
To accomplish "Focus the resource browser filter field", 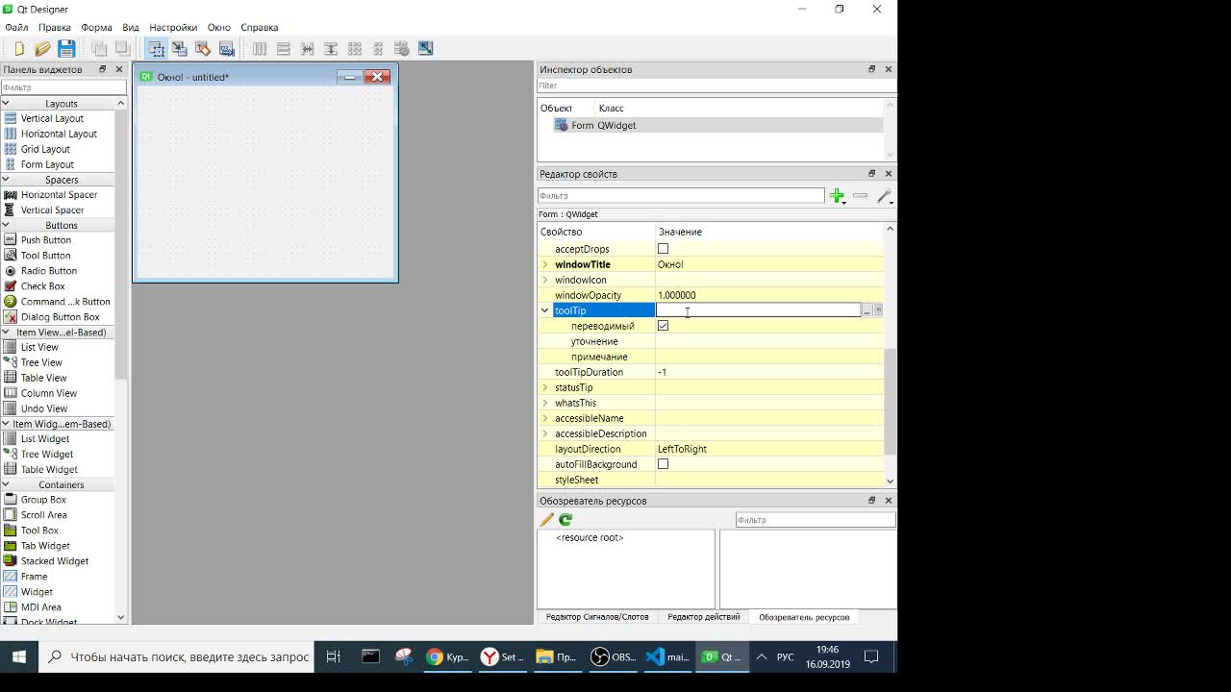I will 816,520.
